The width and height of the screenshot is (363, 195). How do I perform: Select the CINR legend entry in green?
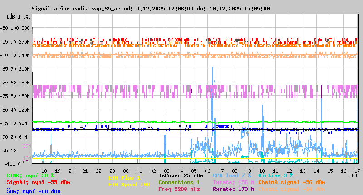[x=30, y=175]
